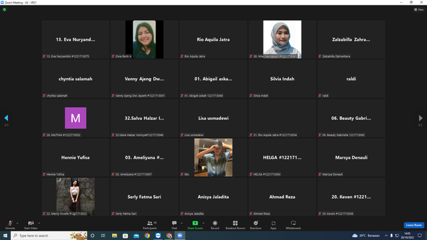Open Whiteboards
This screenshot has height=240, width=427.
coord(294,225)
